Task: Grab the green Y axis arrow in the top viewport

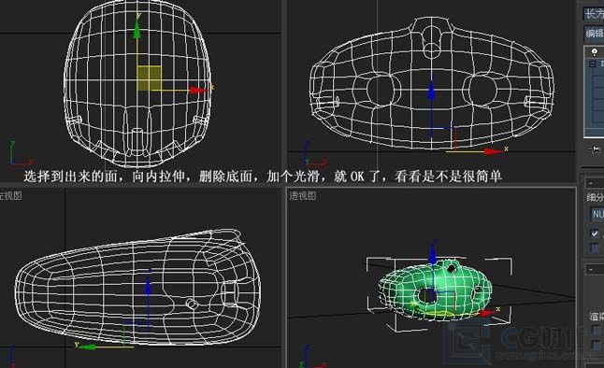Action: click(x=137, y=30)
